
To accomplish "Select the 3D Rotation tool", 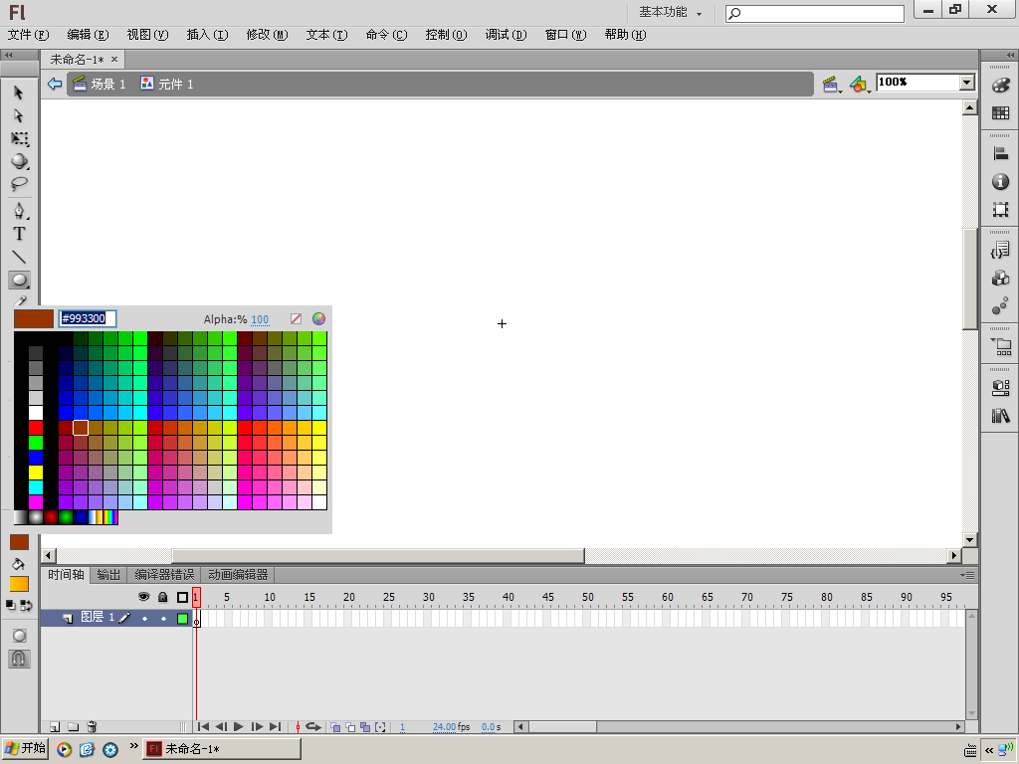I will (x=19, y=161).
